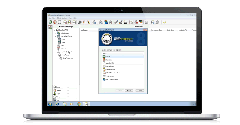The width and height of the screenshot is (240, 125).
Task: Click the Installation File column header
Action: (x=183, y=30)
